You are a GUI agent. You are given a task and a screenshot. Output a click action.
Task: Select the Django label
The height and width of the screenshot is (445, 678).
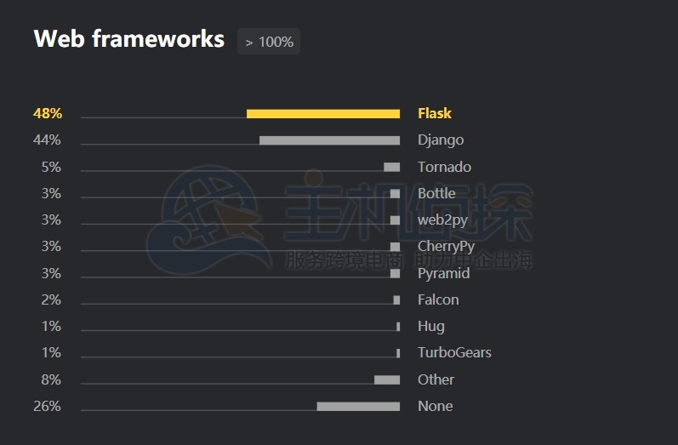point(441,140)
